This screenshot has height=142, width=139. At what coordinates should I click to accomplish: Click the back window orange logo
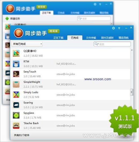tap(10, 9)
